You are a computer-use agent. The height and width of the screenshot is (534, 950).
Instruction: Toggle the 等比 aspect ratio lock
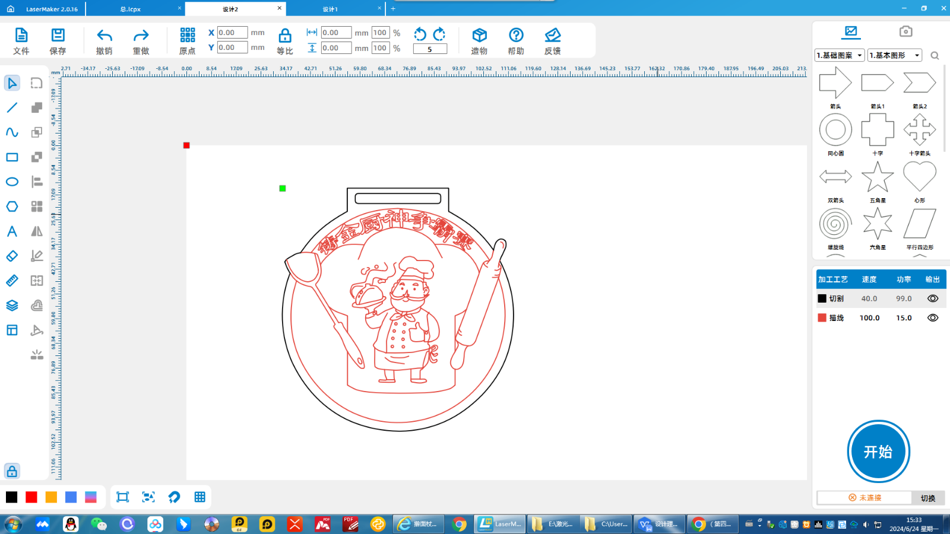pos(285,41)
